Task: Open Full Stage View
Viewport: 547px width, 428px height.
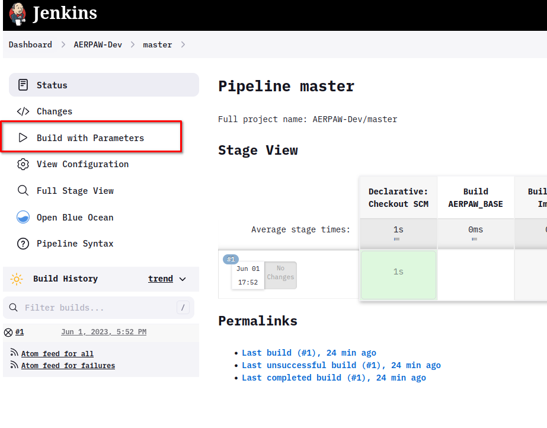Action: coord(75,191)
